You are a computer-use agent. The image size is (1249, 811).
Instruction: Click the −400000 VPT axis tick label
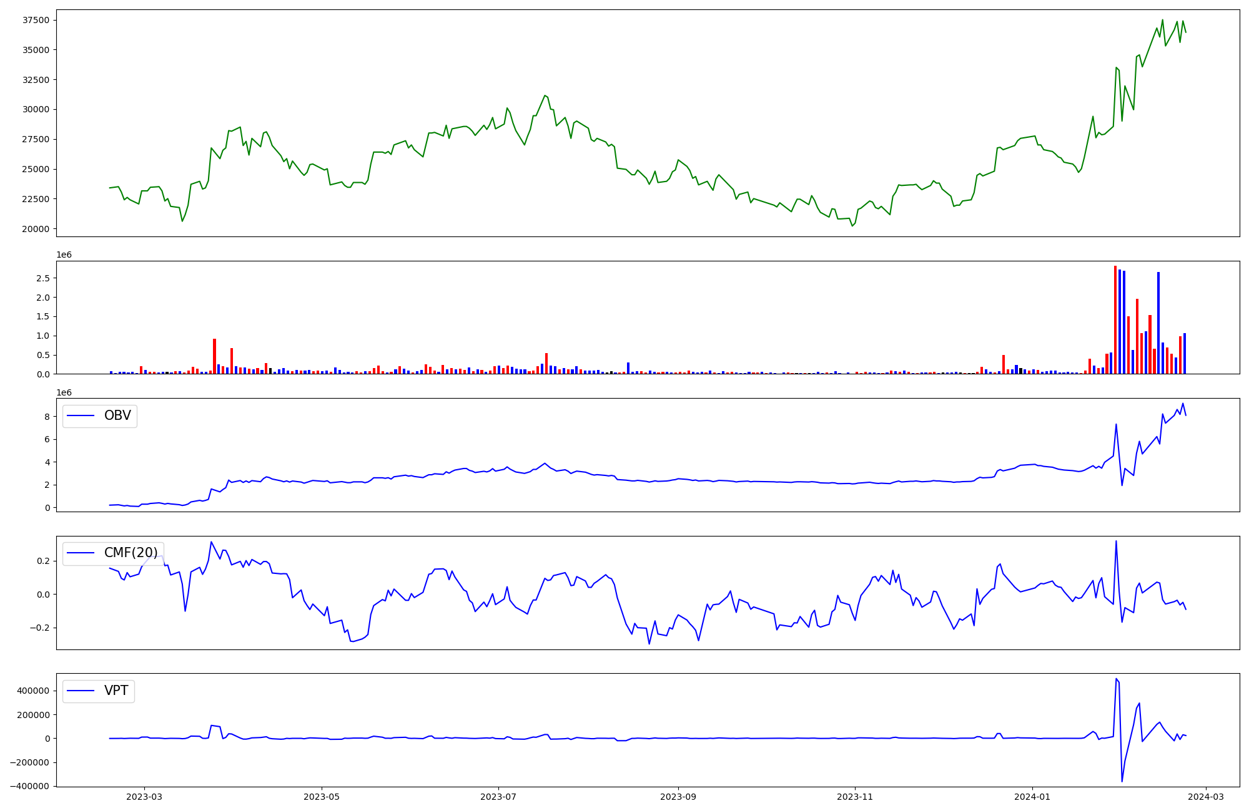pos(29,787)
